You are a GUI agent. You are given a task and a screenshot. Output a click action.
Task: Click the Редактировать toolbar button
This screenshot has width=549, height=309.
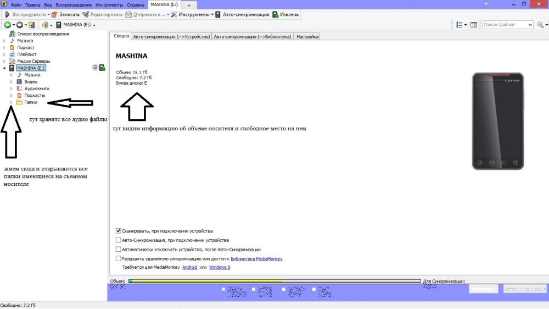(x=103, y=14)
